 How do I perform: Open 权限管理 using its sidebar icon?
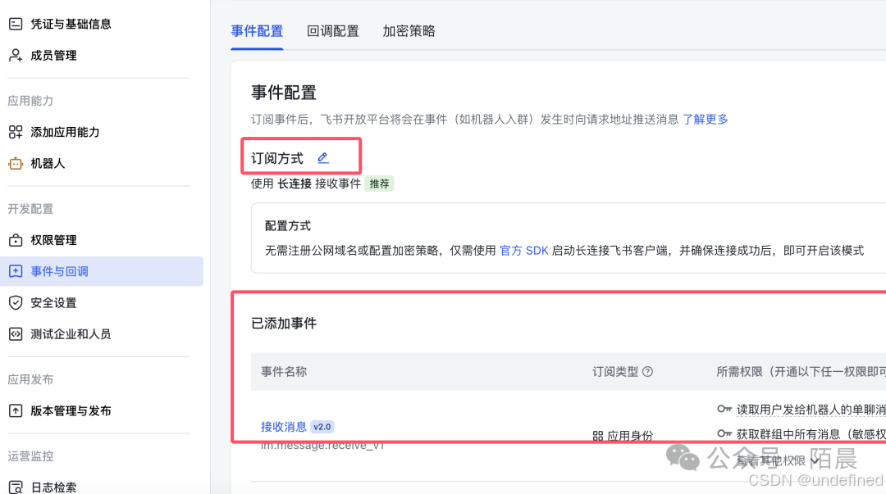pyautogui.click(x=15, y=239)
